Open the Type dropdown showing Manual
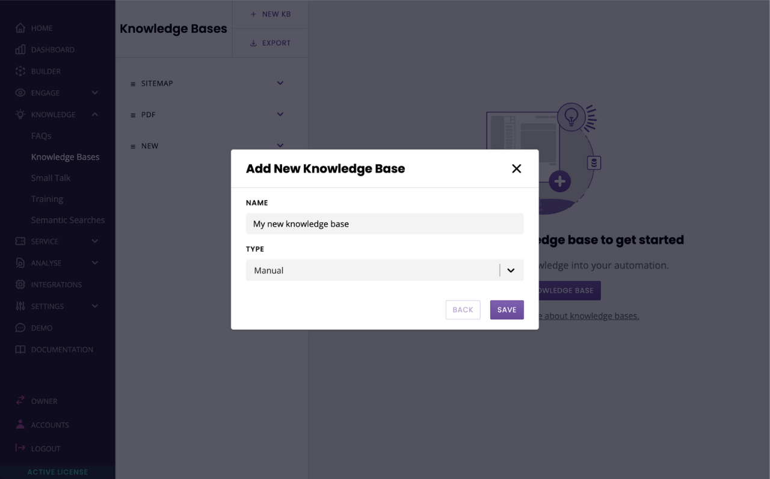Screen dimensions: 770x479 point(385,270)
